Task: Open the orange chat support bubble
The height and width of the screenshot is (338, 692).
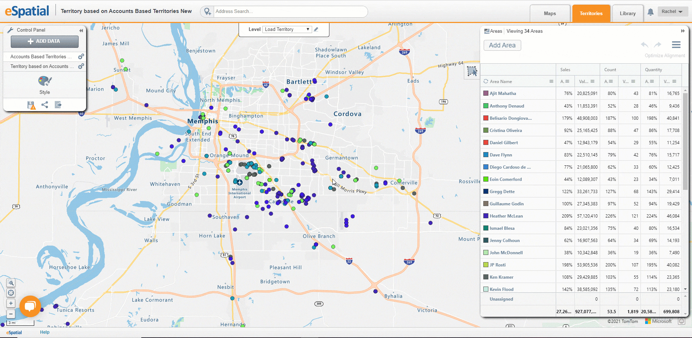Action: tap(30, 306)
